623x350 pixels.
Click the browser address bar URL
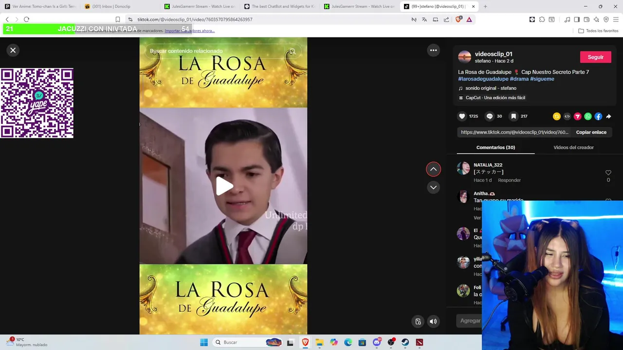click(x=195, y=19)
